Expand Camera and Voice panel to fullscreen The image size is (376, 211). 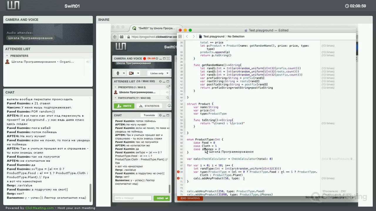coord(168,58)
